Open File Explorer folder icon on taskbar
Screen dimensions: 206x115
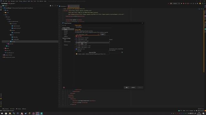pos(10,113)
